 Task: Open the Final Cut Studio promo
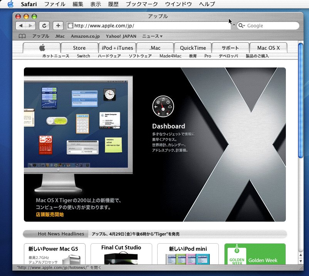pos(121,254)
